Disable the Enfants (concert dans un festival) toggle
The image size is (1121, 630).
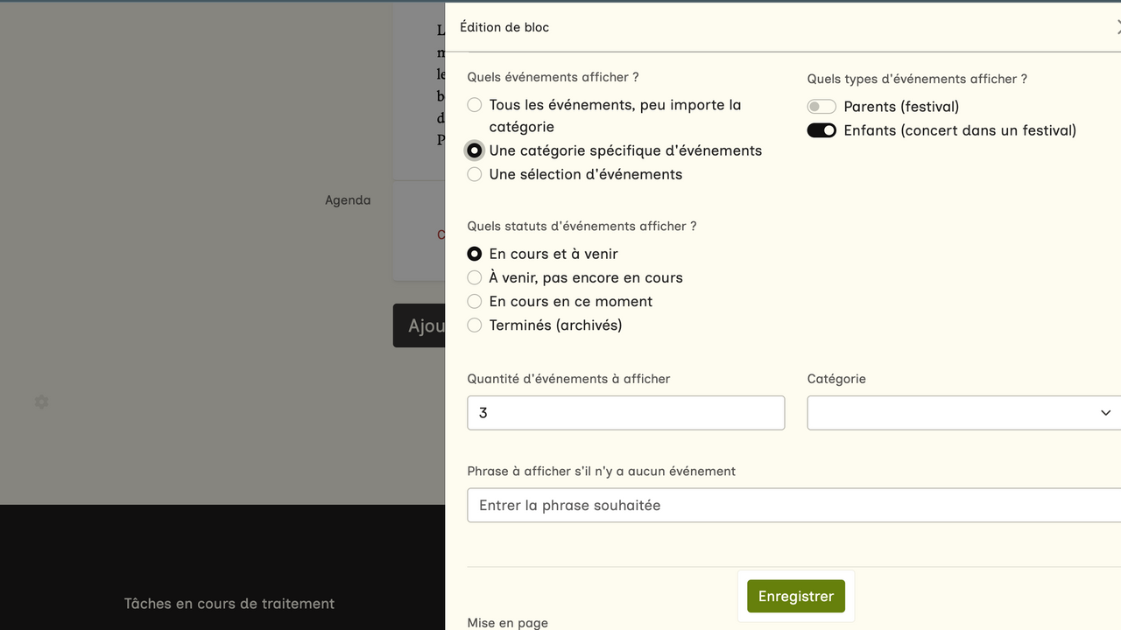point(821,130)
